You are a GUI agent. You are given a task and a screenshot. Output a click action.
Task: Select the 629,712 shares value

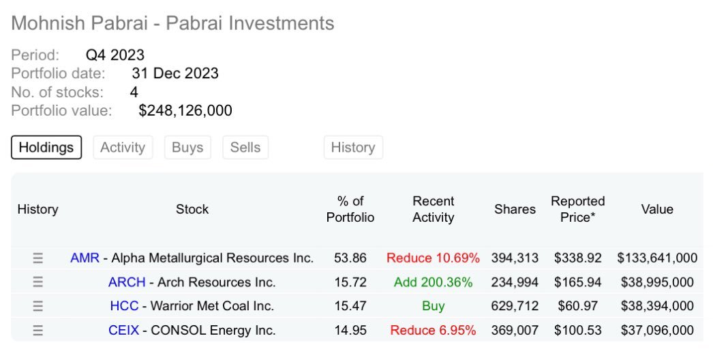[x=515, y=306]
